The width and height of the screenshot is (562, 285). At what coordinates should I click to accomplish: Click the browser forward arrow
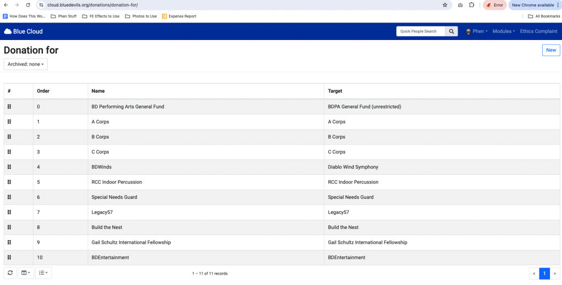[x=16, y=5]
